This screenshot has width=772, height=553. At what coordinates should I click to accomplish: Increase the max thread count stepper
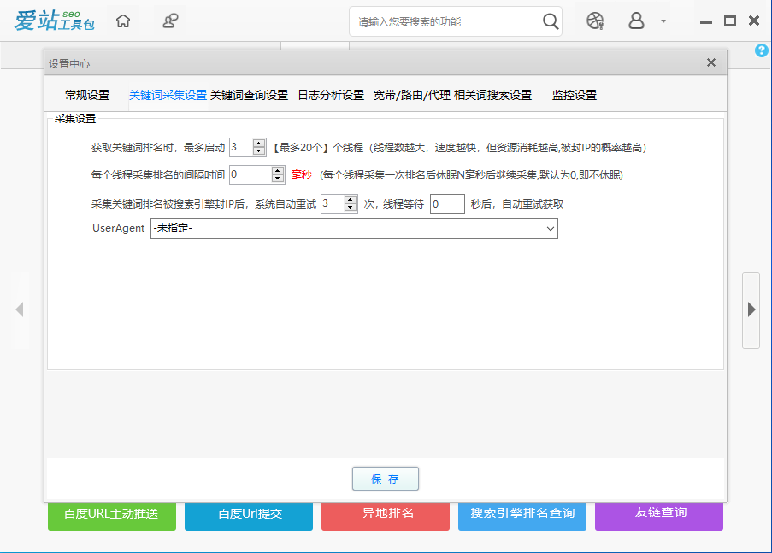pyautogui.click(x=259, y=144)
